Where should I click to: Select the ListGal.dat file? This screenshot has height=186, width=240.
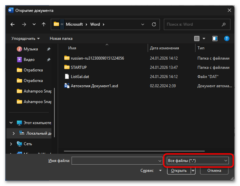pos(80,77)
